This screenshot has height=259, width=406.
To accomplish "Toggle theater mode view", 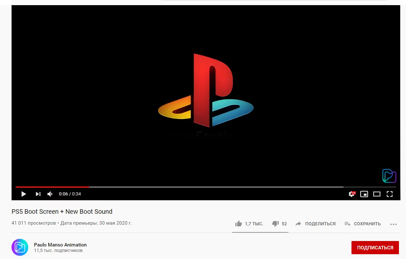I will 377,194.
